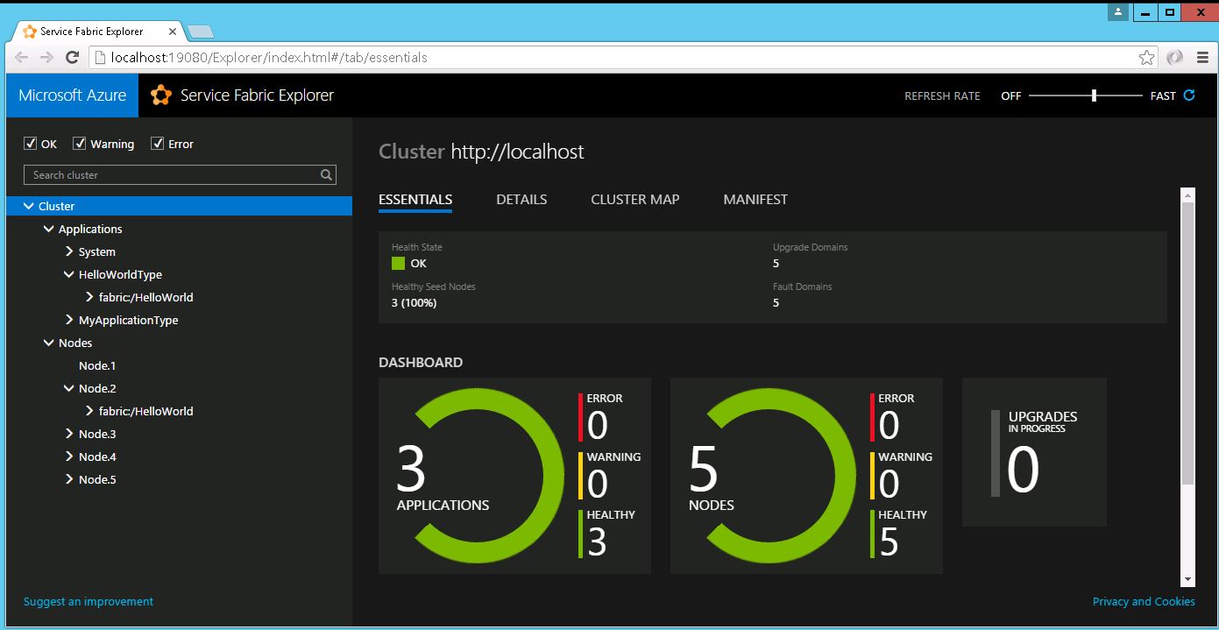Collapse the Applications tree node

point(49,229)
